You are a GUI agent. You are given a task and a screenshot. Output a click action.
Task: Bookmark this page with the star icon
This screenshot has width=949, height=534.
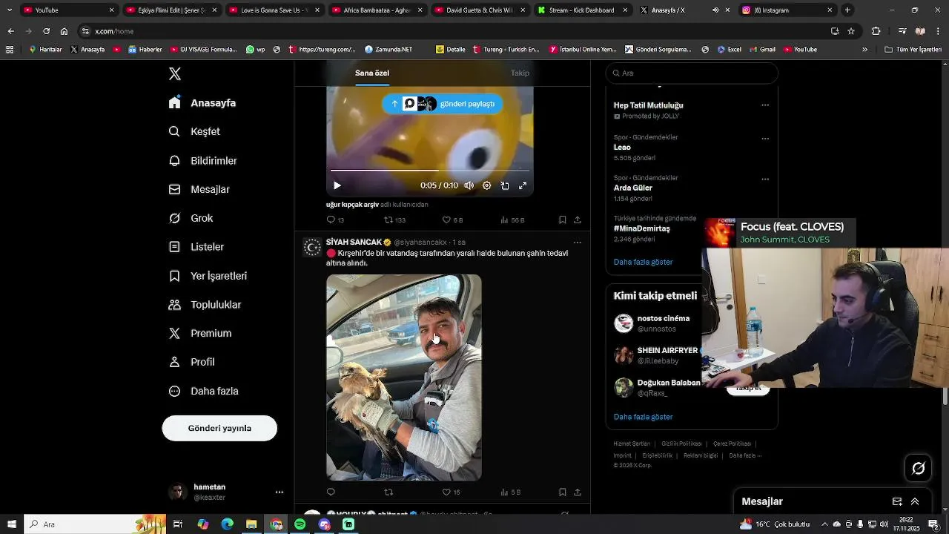click(851, 31)
